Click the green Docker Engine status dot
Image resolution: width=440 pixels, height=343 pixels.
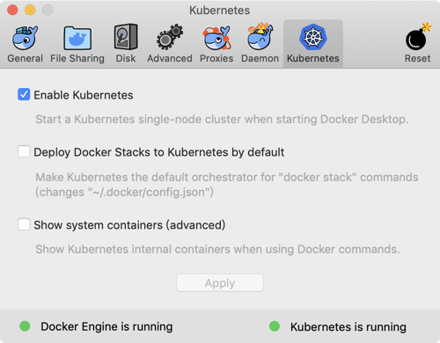click(25, 326)
